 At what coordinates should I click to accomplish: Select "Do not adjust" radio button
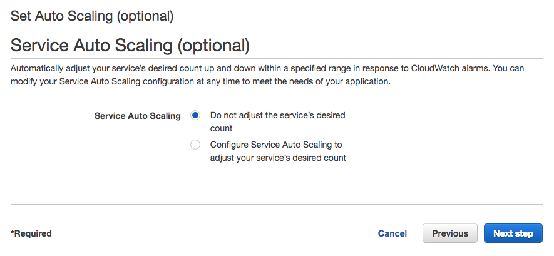pos(195,116)
